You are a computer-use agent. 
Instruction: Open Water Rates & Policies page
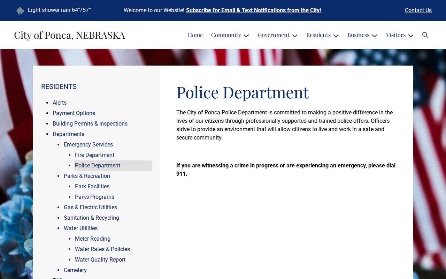[102, 249]
